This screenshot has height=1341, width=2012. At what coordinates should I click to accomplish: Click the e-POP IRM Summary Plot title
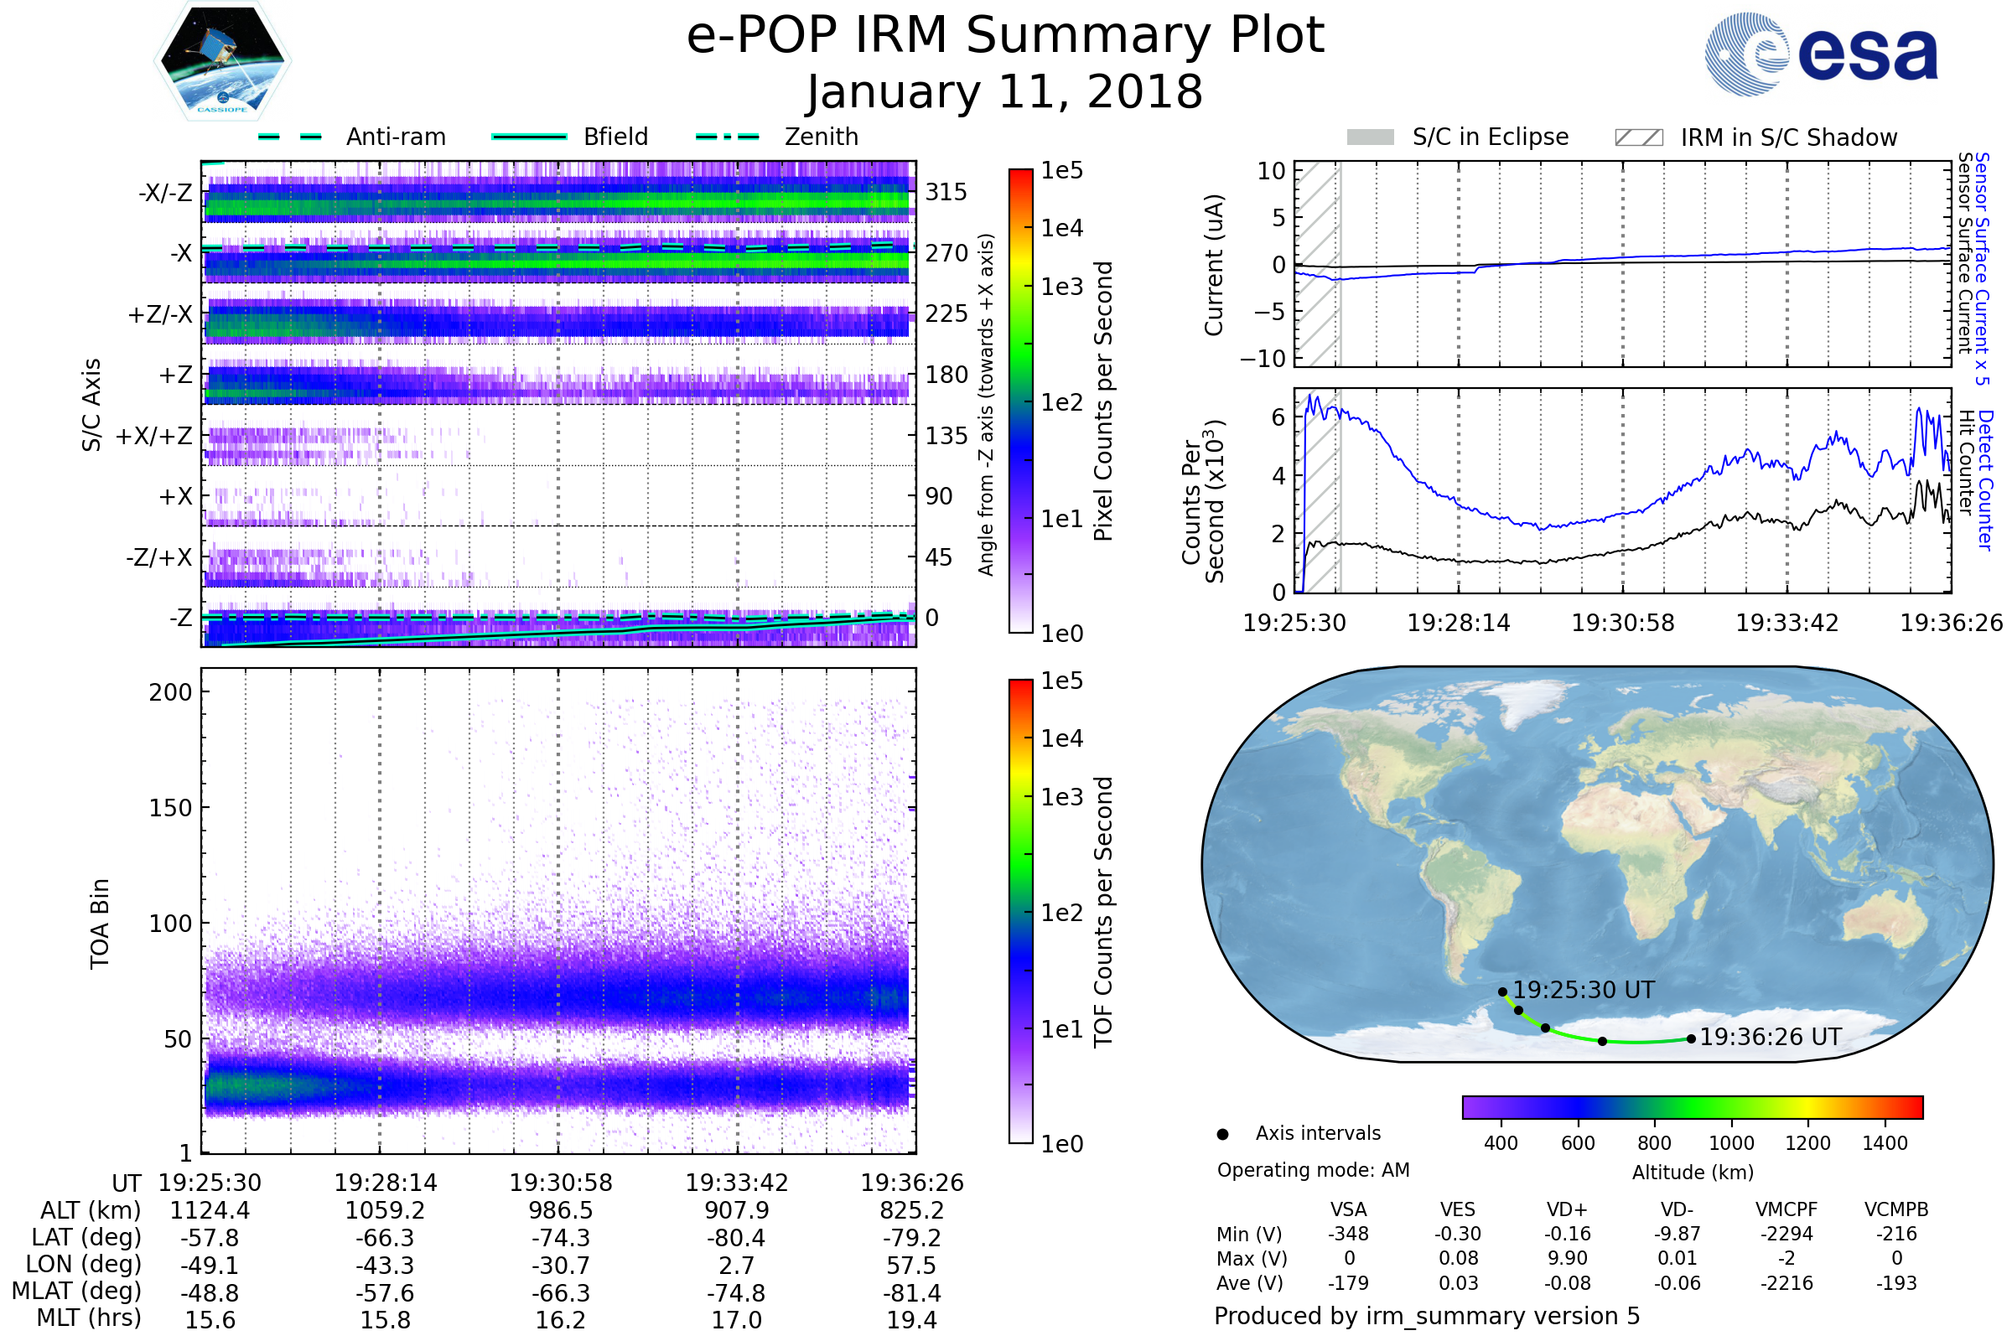pos(1005,36)
